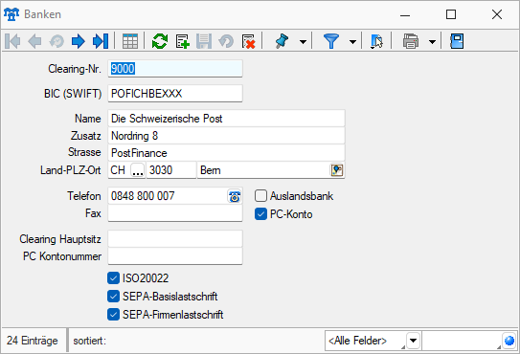Click the 24 Einträge status text

[x=33, y=341]
